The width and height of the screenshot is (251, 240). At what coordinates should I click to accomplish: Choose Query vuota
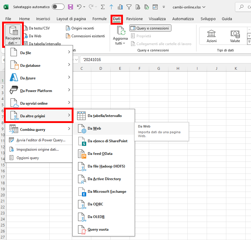(104, 229)
